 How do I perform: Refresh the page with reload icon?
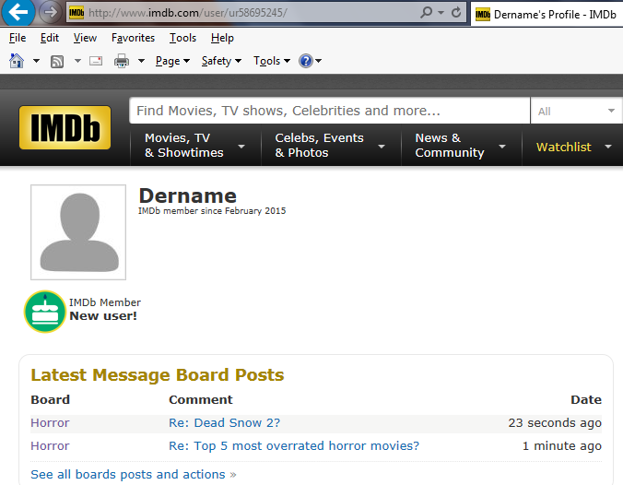(456, 13)
